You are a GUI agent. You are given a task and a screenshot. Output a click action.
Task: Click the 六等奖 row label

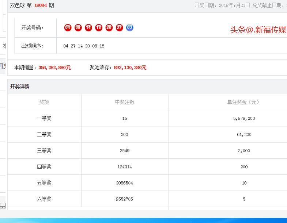click(x=44, y=199)
